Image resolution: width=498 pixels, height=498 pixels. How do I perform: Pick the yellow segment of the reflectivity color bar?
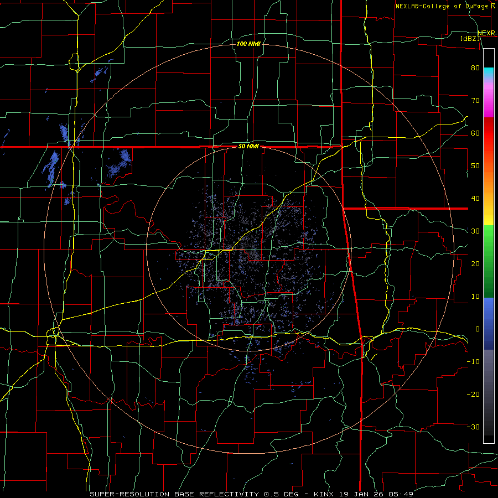489,216
